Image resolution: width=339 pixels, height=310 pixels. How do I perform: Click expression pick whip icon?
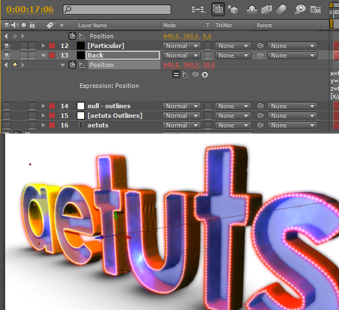click(x=195, y=74)
